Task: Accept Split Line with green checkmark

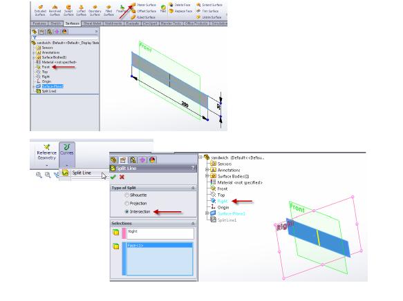Action: point(113,177)
